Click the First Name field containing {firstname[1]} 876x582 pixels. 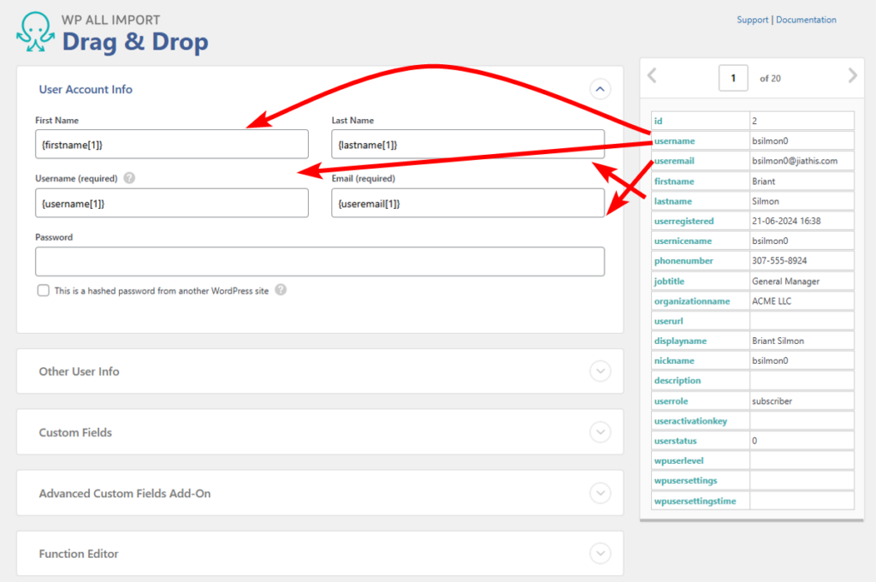click(x=171, y=144)
